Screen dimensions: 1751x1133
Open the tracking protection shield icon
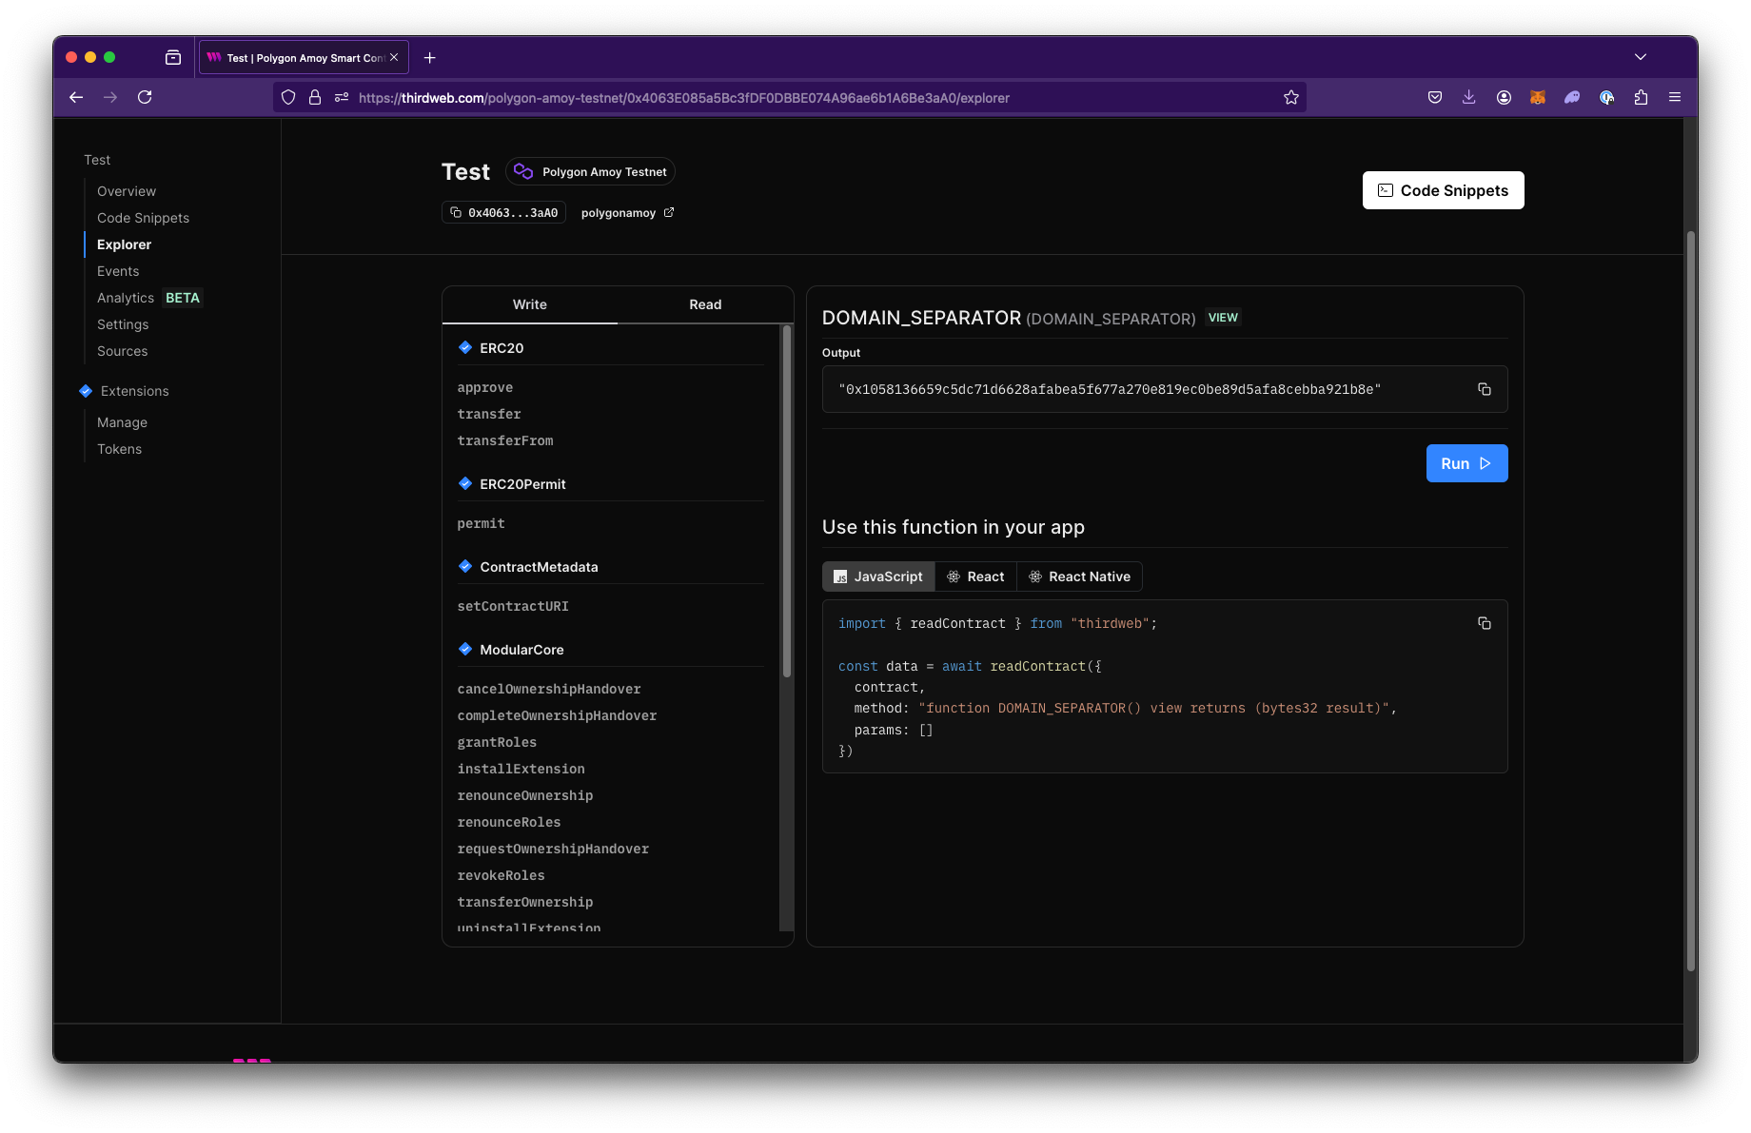point(288,97)
